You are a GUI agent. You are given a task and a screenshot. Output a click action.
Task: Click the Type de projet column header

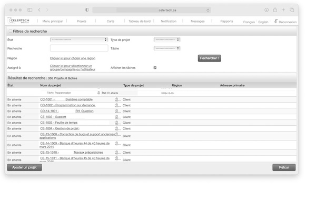tap(133, 85)
